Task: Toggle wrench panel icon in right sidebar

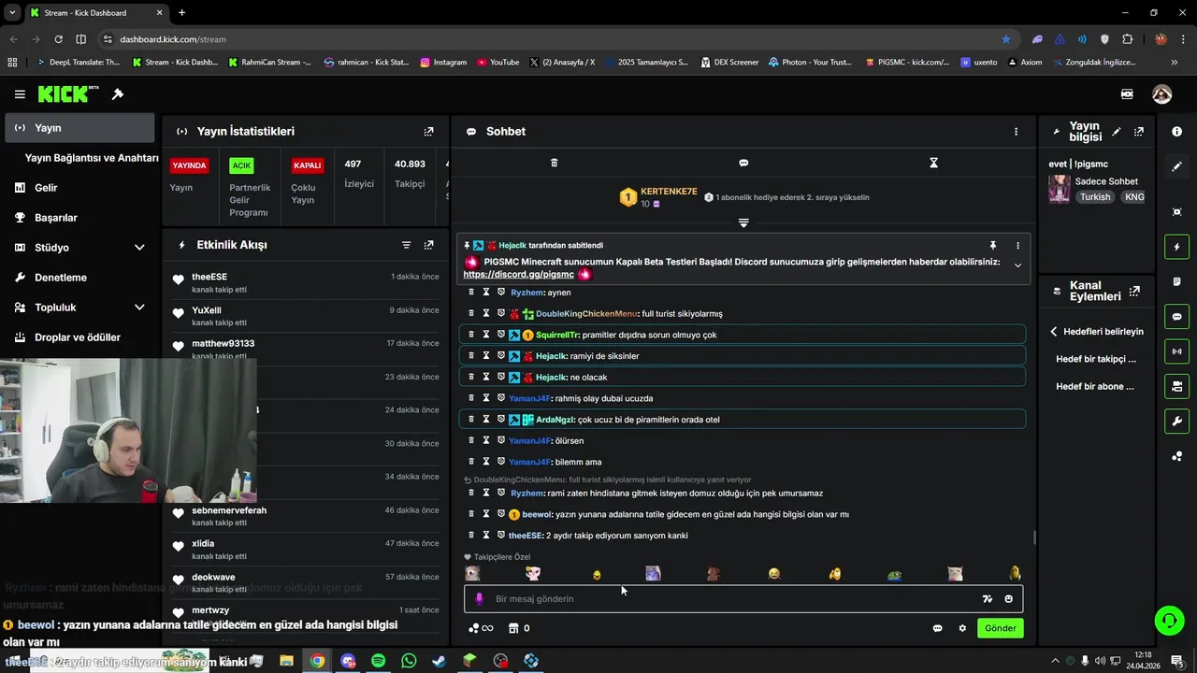Action: [x=1176, y=421]
